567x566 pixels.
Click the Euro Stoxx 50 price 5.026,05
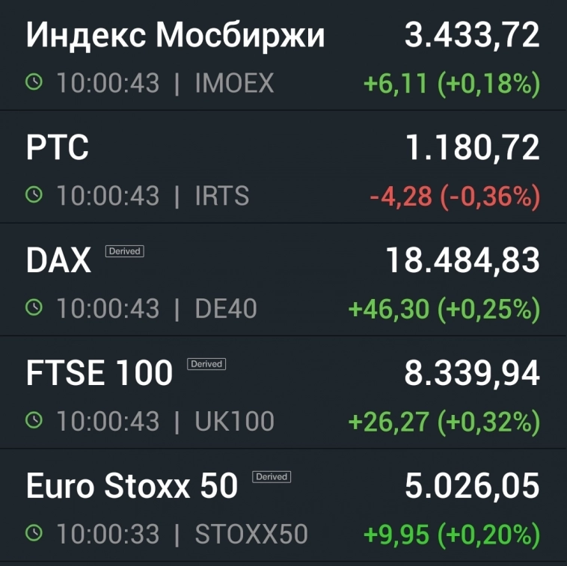pyautogui.click(x=472, y=486)
